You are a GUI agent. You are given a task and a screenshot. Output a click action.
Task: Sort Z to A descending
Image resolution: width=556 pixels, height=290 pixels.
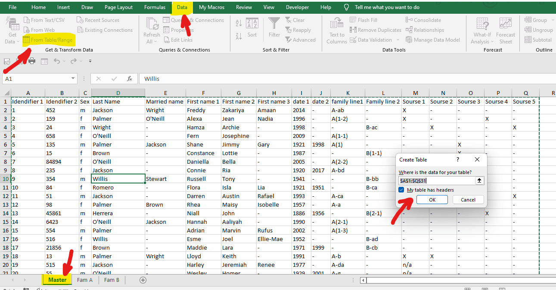pyautogui.click(x=239, y=37)
